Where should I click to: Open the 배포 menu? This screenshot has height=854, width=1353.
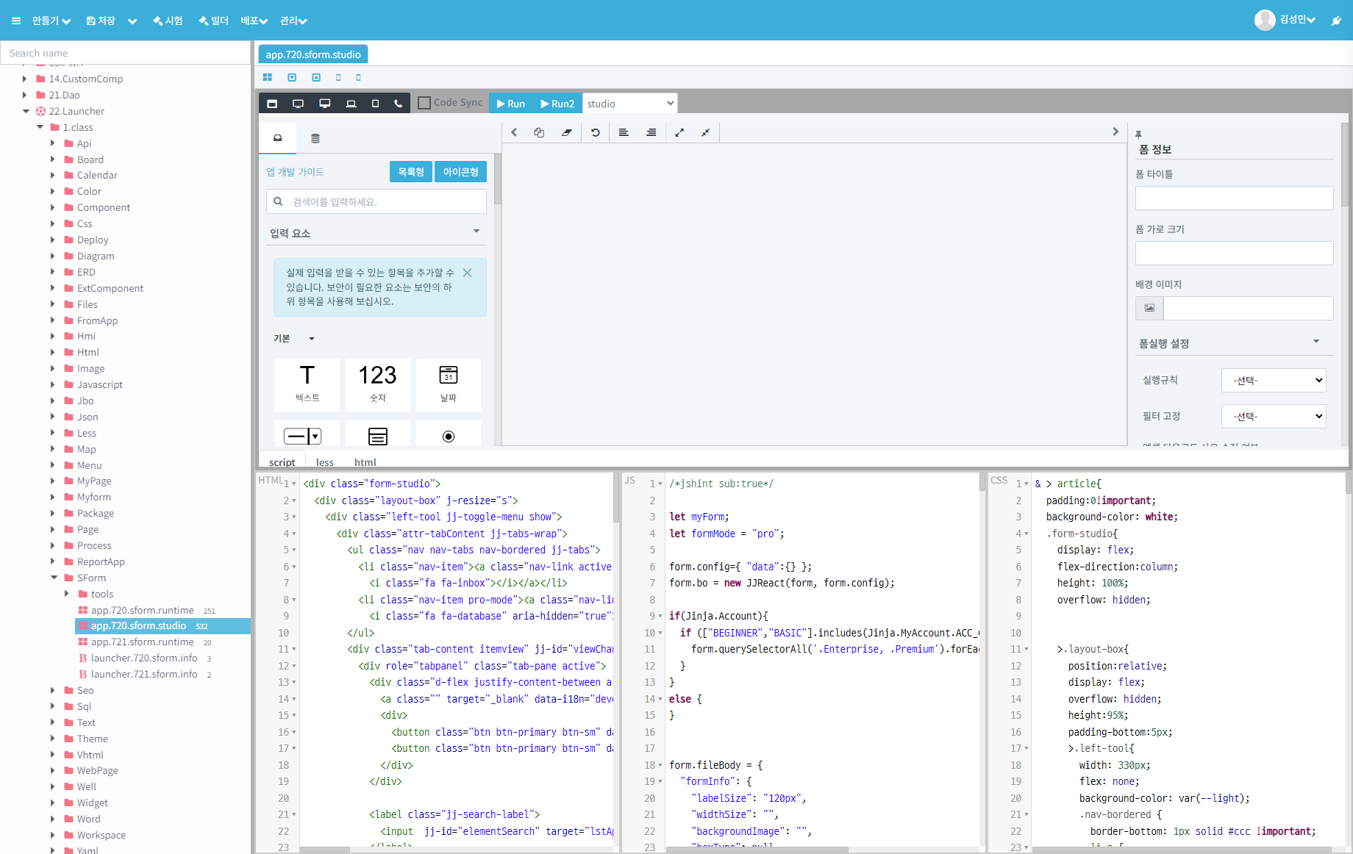click(x=254, y=21)
